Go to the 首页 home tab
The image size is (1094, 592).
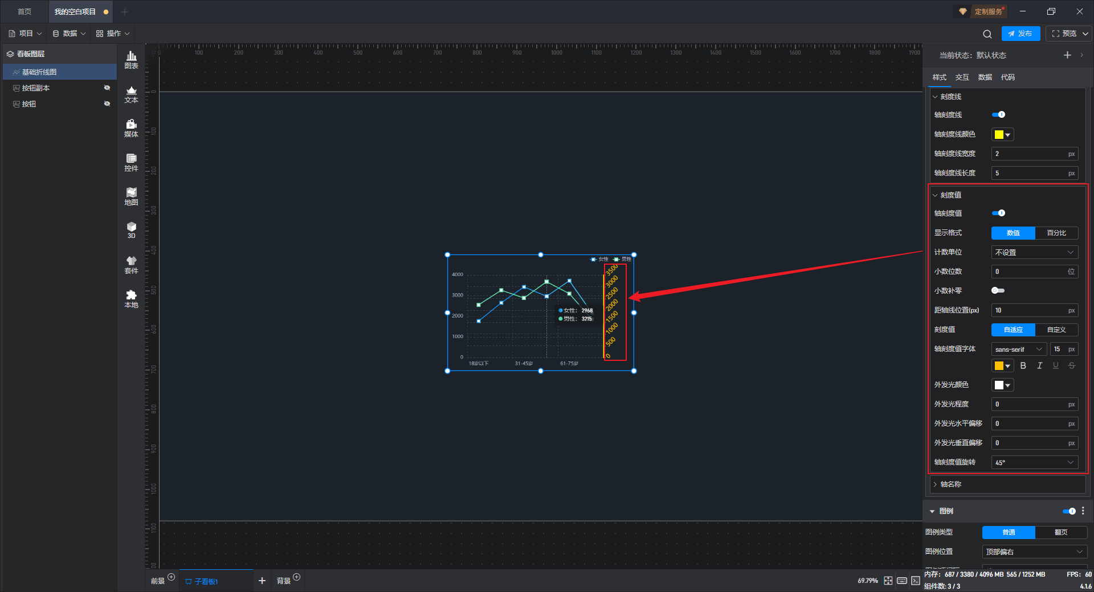25,12
